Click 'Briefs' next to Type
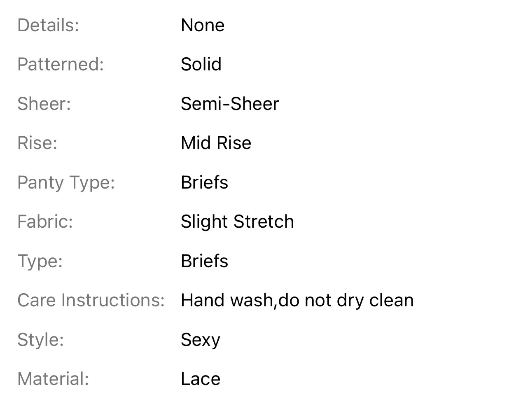This screenshot has width=509, height=420. click(204, 261)
